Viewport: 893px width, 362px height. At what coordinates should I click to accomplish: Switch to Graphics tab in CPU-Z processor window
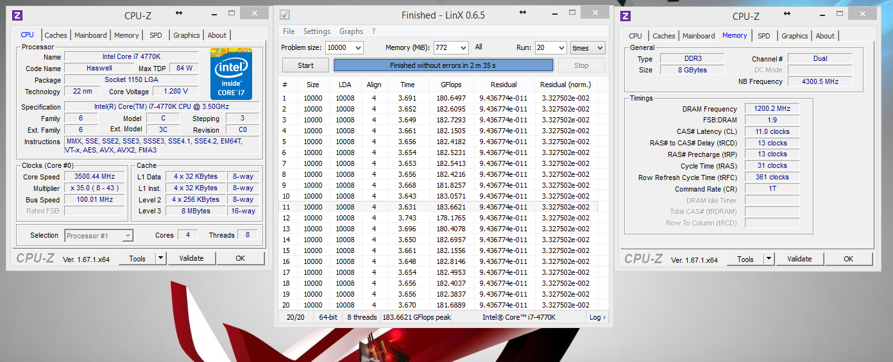click(187, 35)
